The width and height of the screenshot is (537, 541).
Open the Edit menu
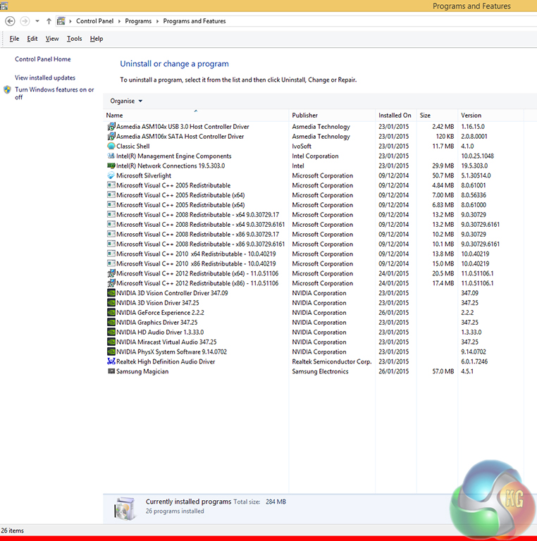pyautogui.click(x=32, y=39)
